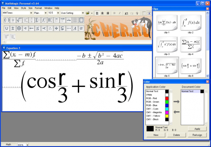Select the RGB - Red color swatch
Viewport: 211px width, 147px height.
coord(167,98)
